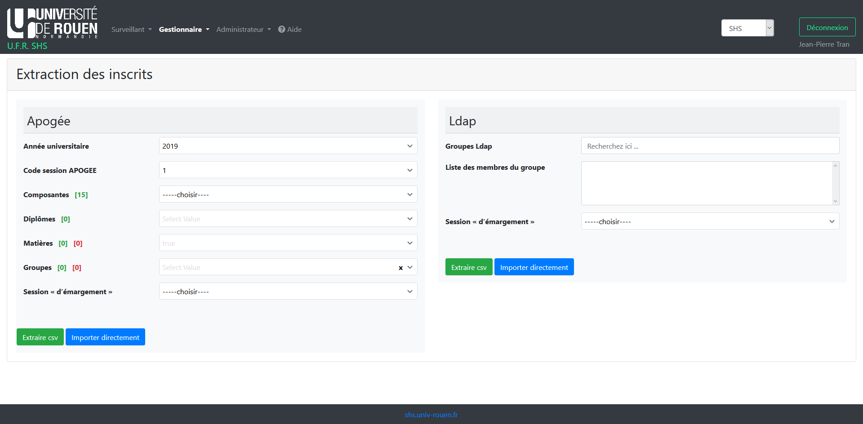
Task: Choose a value in Composantes dropdown
Action: pyautogui.click(x=288, y=194)
